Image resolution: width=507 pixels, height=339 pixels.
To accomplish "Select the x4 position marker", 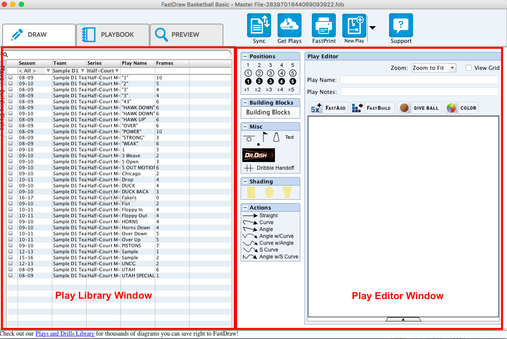I will point(280,90).
